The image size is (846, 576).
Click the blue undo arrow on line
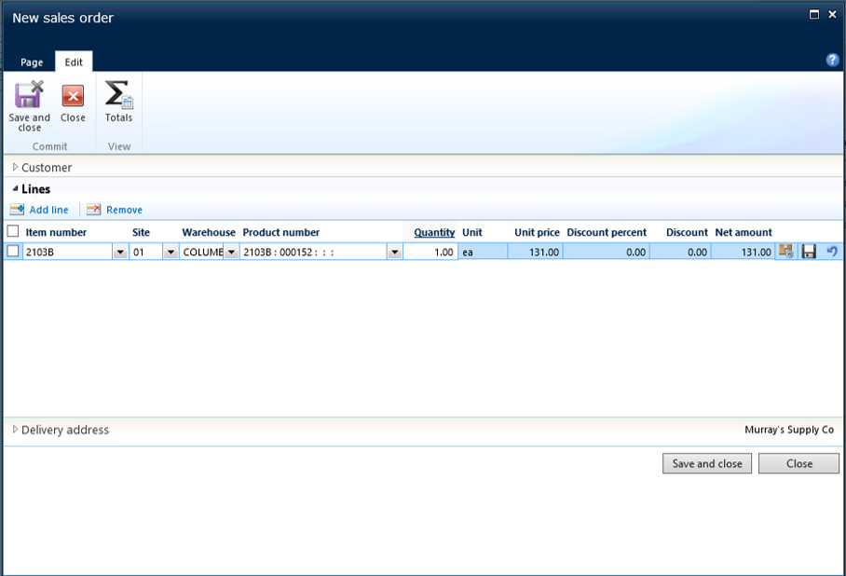coord(831,252)
